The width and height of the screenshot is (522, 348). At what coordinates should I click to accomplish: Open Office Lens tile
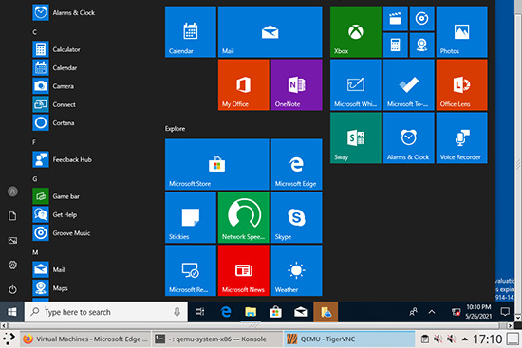[x=462, y=84]
